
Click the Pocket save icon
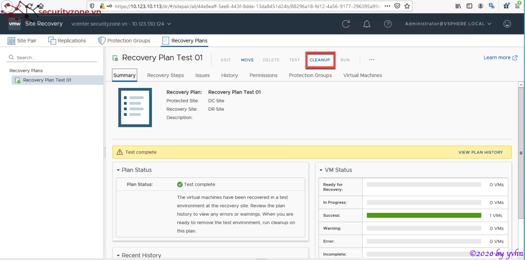(x=397, y=6)
